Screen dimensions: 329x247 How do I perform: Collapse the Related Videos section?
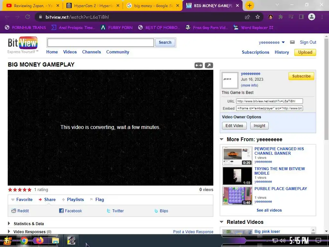222,222
